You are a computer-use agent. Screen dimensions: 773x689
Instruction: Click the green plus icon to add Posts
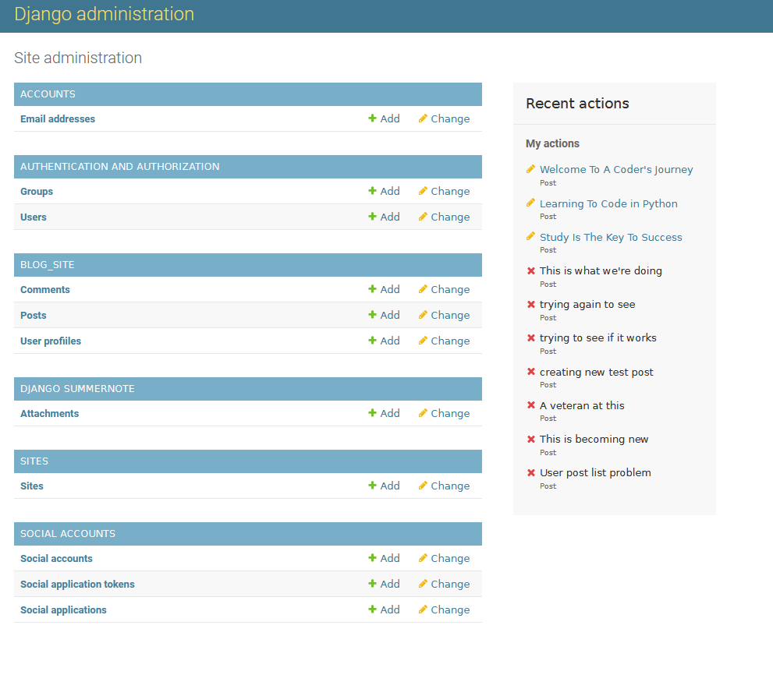(372, 315)
